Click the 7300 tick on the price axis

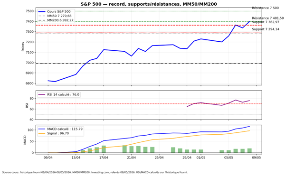tap(30, 32)
